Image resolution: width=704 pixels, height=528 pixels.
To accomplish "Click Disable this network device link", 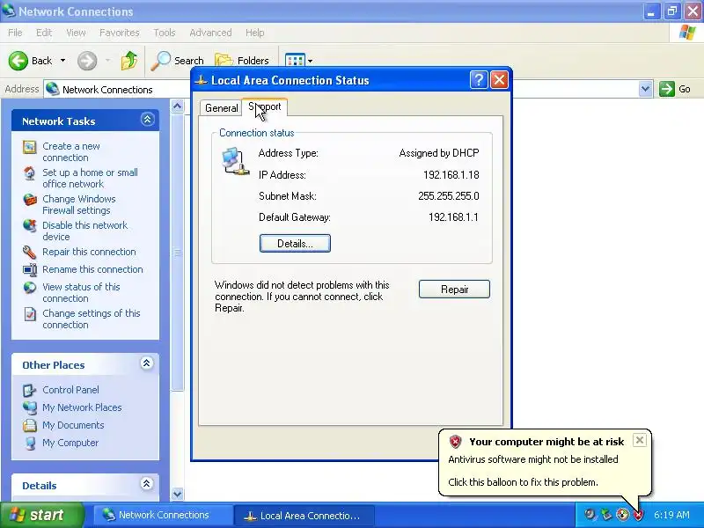I will click(x=84, y=231).
